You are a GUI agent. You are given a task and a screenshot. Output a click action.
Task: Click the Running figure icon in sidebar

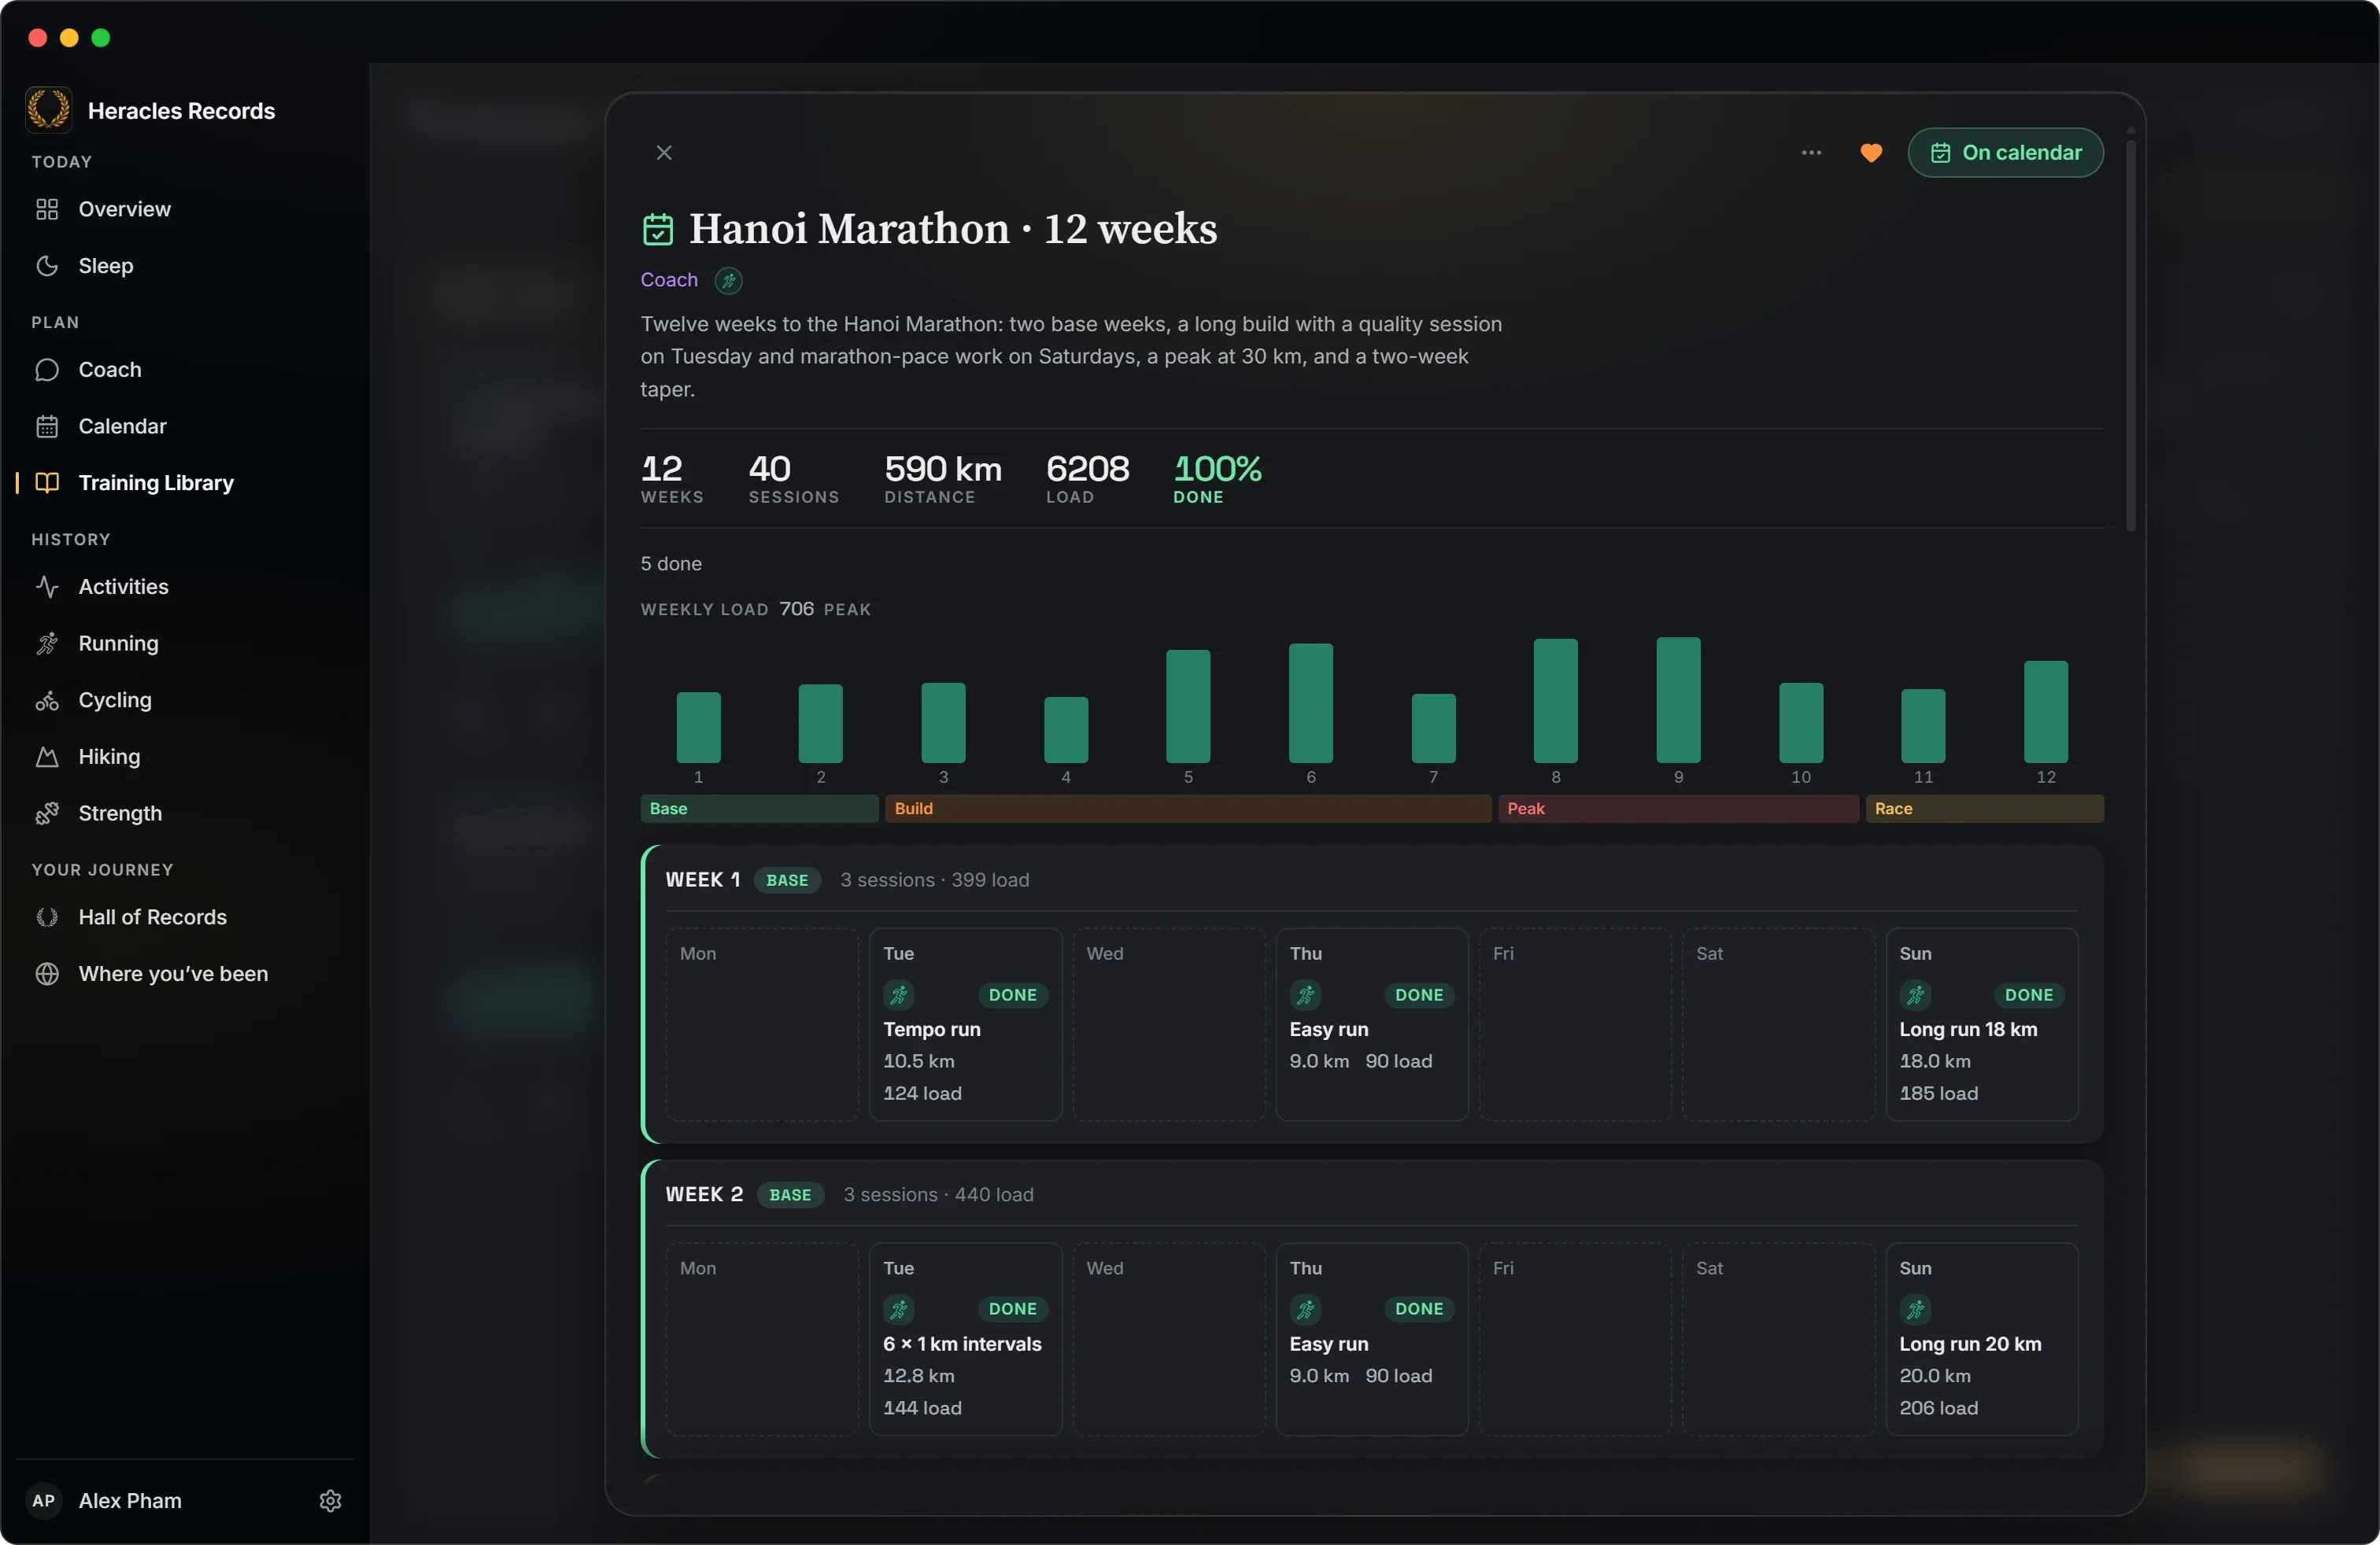tap(47, 643)
